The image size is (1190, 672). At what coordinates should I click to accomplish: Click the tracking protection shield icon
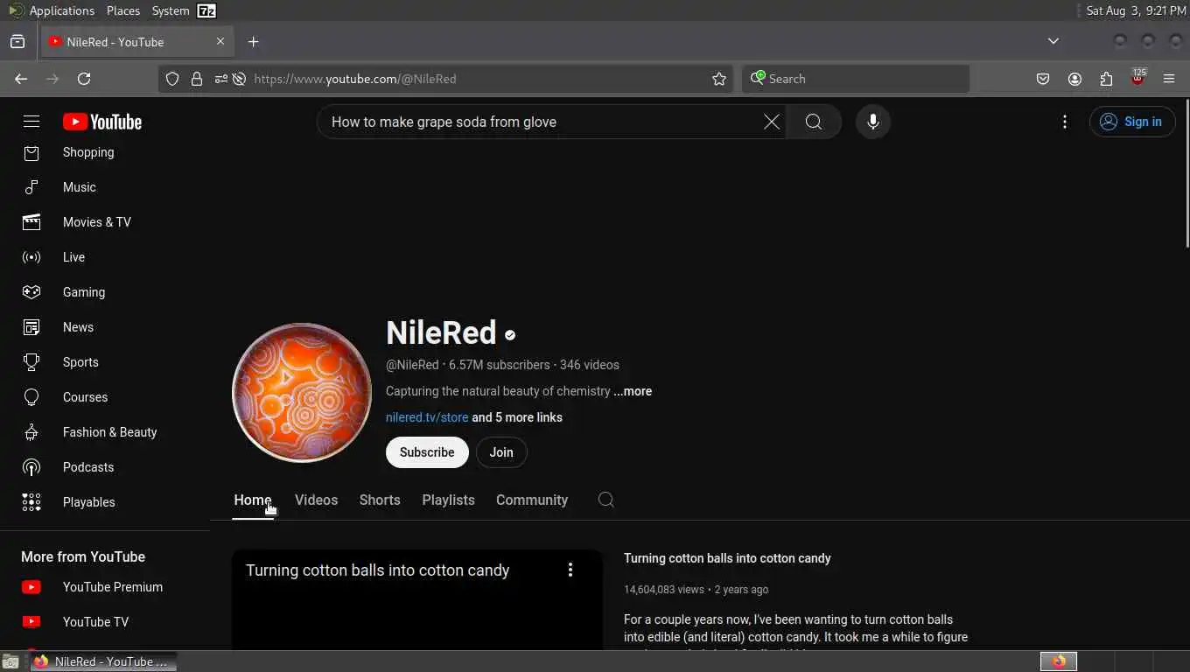tap(172, 79)
